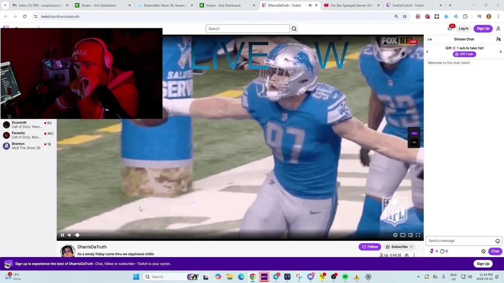
Task: Toggle mini player mode in the video
Action: 403,235
